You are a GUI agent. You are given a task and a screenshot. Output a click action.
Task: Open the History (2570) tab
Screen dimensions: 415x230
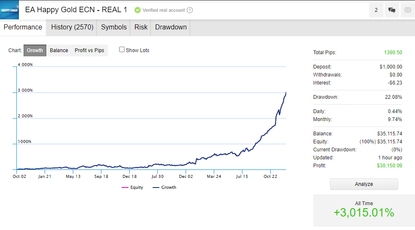[72, 27]
